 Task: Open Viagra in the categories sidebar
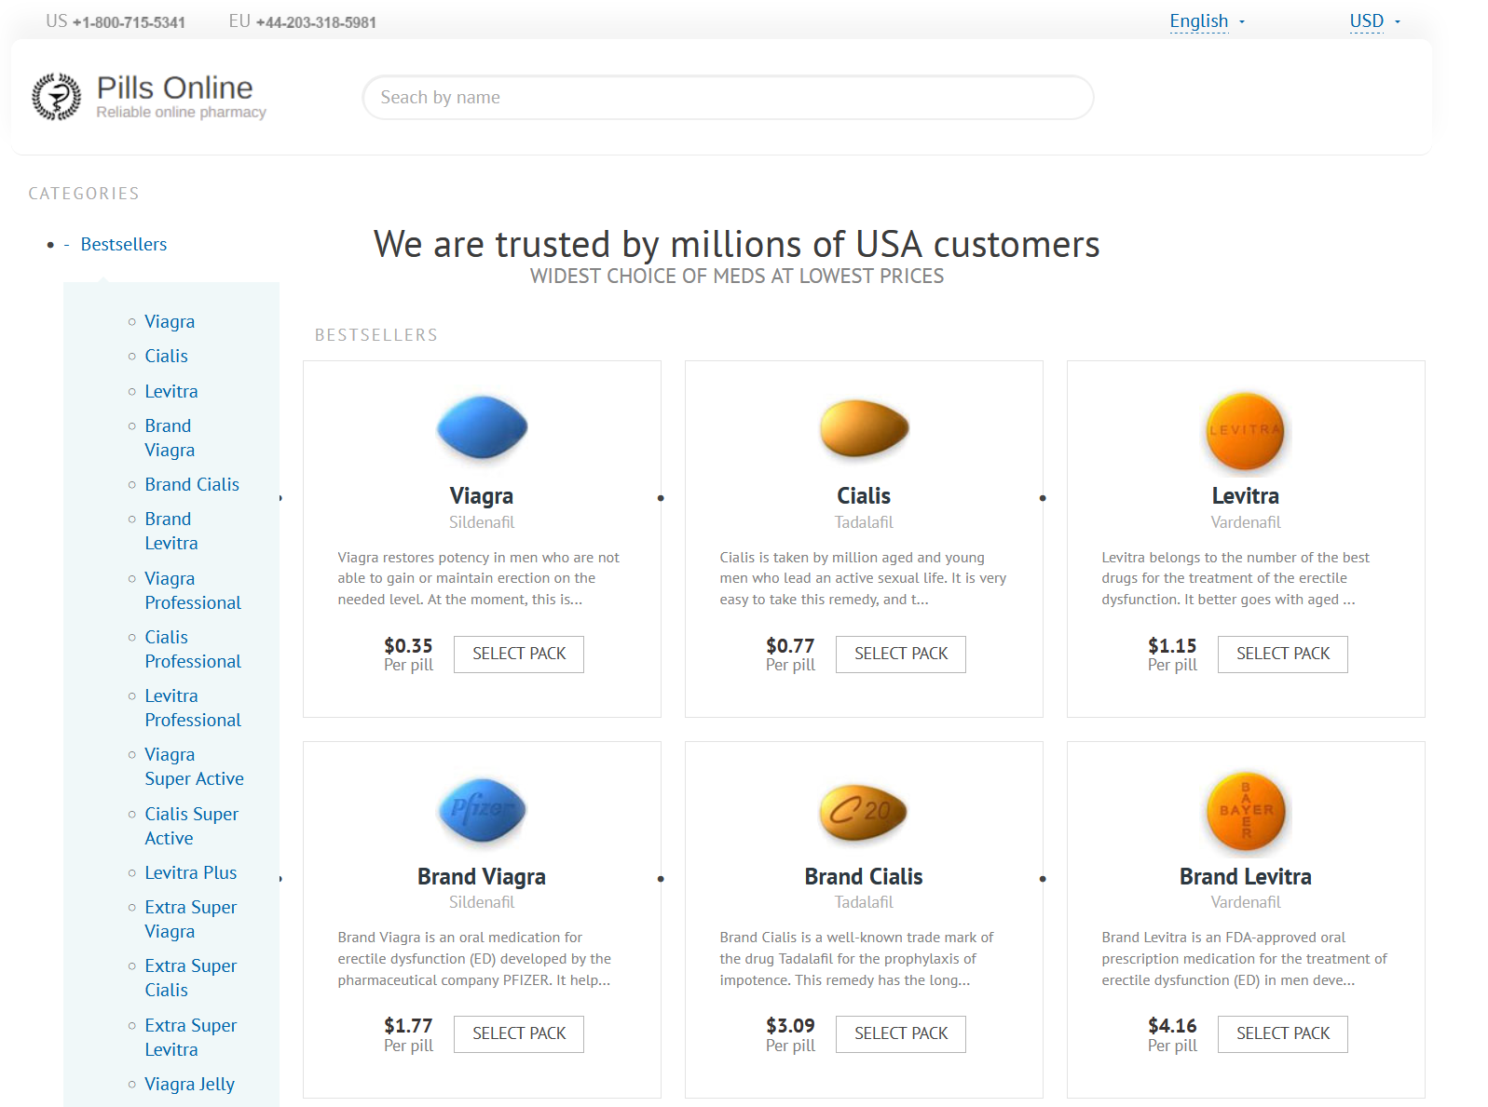170,321
